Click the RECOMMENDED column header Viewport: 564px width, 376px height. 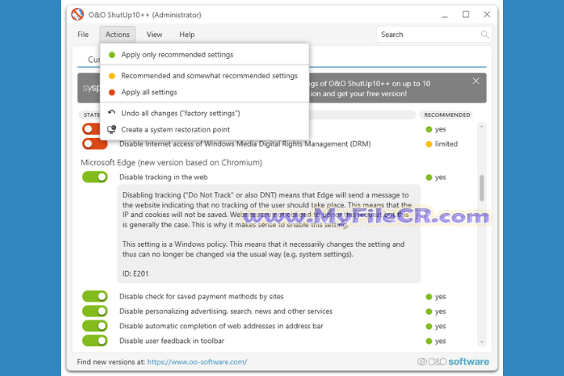(x=446, y=115)
